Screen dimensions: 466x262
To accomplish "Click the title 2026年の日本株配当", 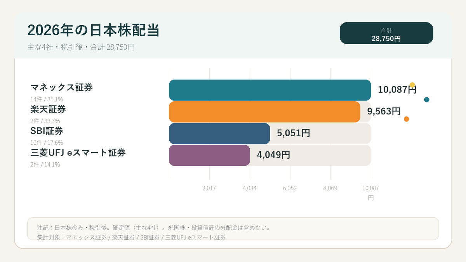I will (94, 30).
